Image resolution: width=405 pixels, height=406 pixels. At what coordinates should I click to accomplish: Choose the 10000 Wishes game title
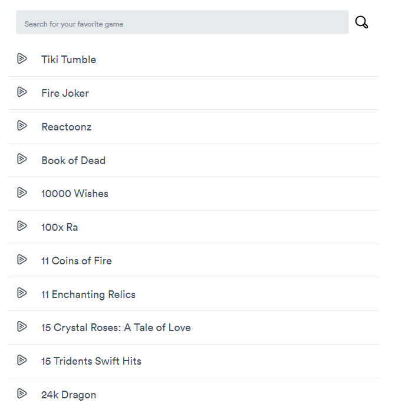tap(75, 194)
